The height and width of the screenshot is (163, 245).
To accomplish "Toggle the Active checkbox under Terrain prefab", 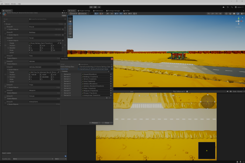I will (30, 53).
